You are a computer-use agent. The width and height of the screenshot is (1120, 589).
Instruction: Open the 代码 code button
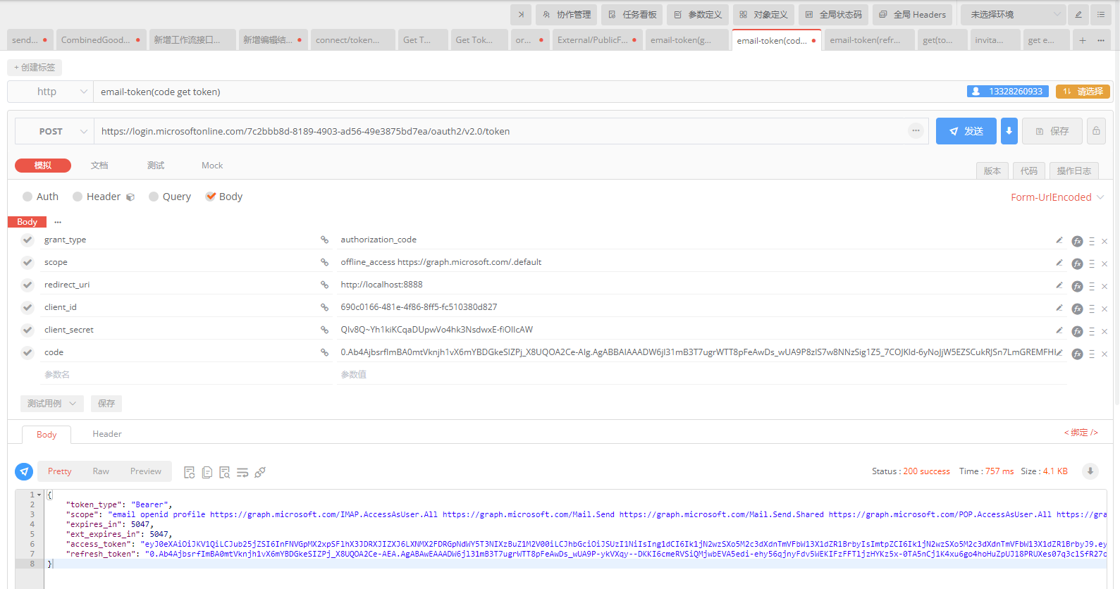pyautogui.click(x=1029, y=170)
